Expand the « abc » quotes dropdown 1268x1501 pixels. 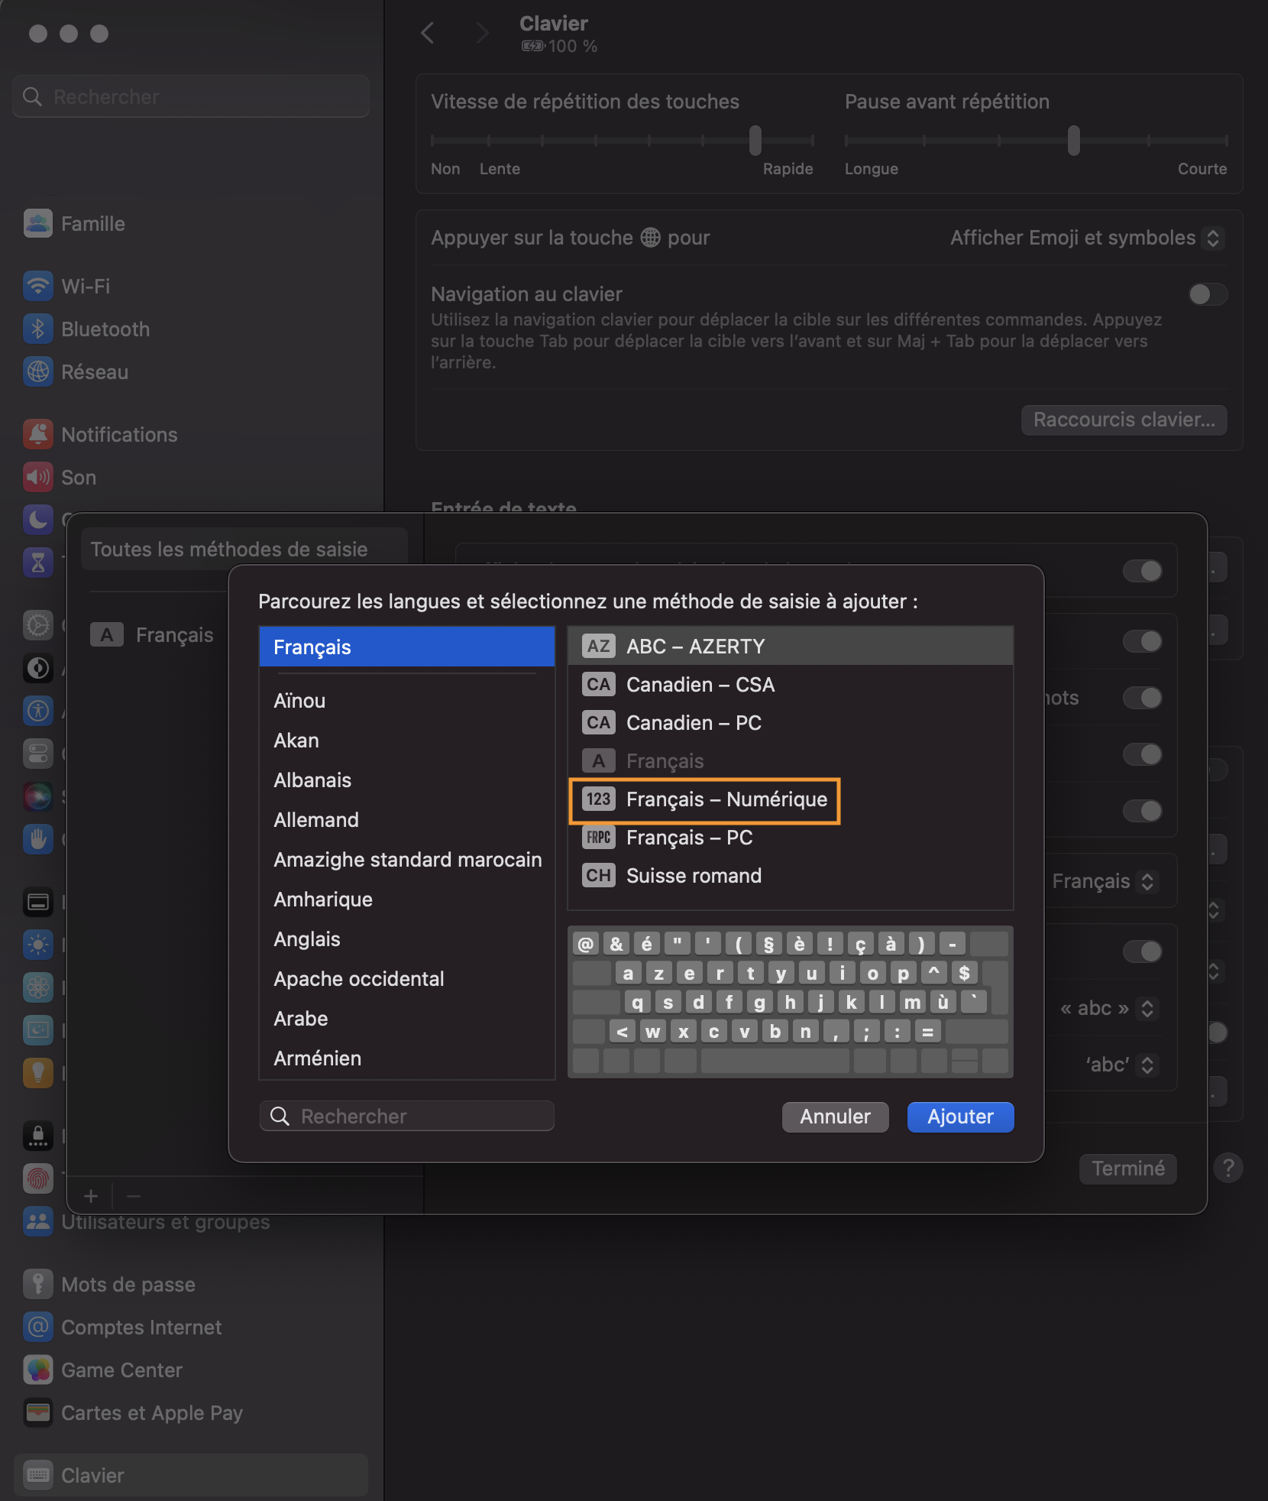coord(1108,1008)
